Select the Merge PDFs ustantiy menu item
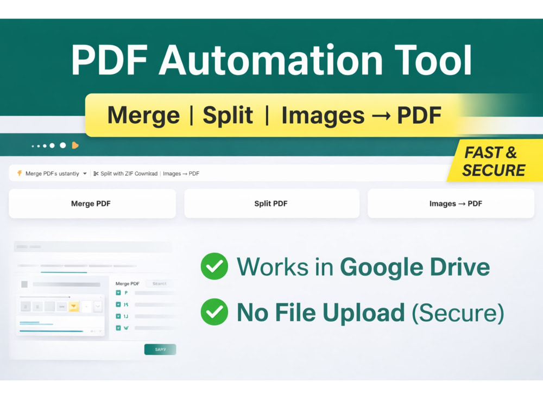The width and height of the screenshot is (543, 407). point(52,174)
